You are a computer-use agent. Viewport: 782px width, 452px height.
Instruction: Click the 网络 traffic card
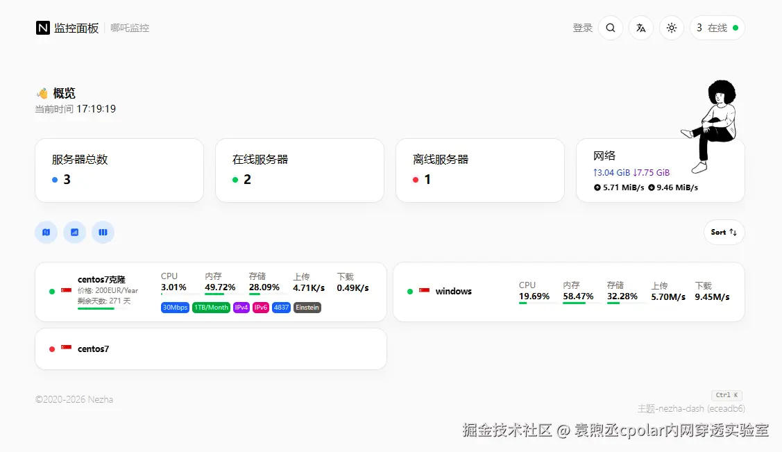[x=661, y=171]
